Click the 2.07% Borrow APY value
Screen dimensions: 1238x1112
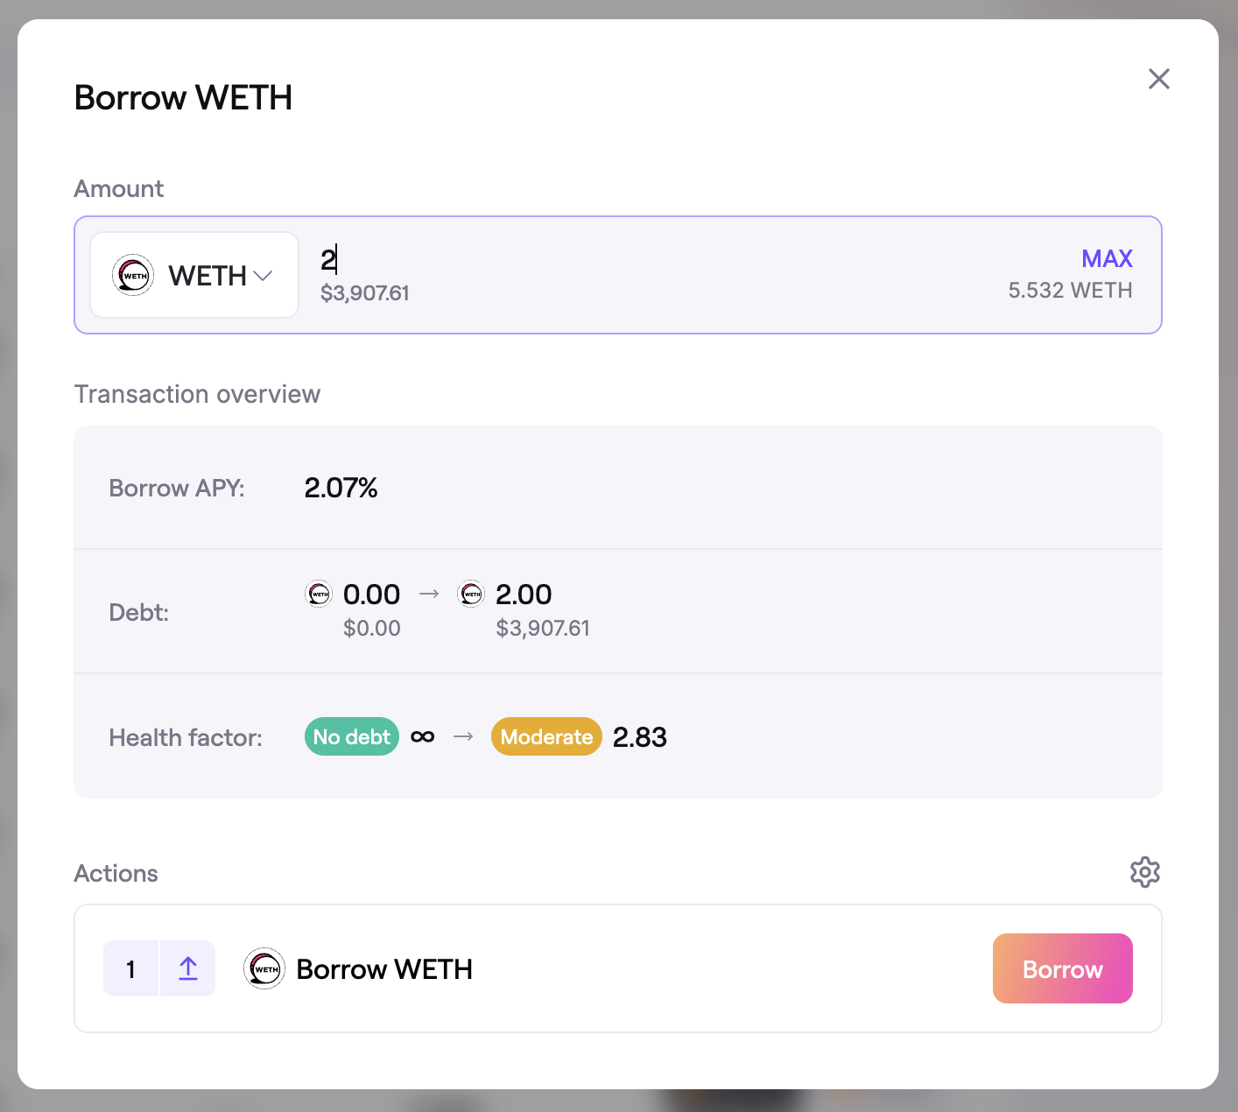(x=341, y=488)
